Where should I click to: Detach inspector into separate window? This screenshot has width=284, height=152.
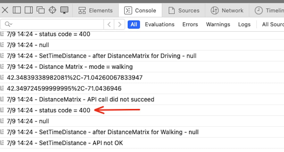tap(41, 10)
